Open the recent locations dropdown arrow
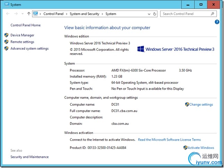The width and height of the screenshot is (224, 168). click(x=22, y=14)
